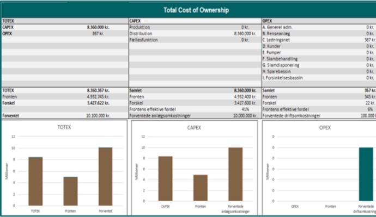Select the Fællesfunktion row label
376x217 pixels.
tap(143, 40)
